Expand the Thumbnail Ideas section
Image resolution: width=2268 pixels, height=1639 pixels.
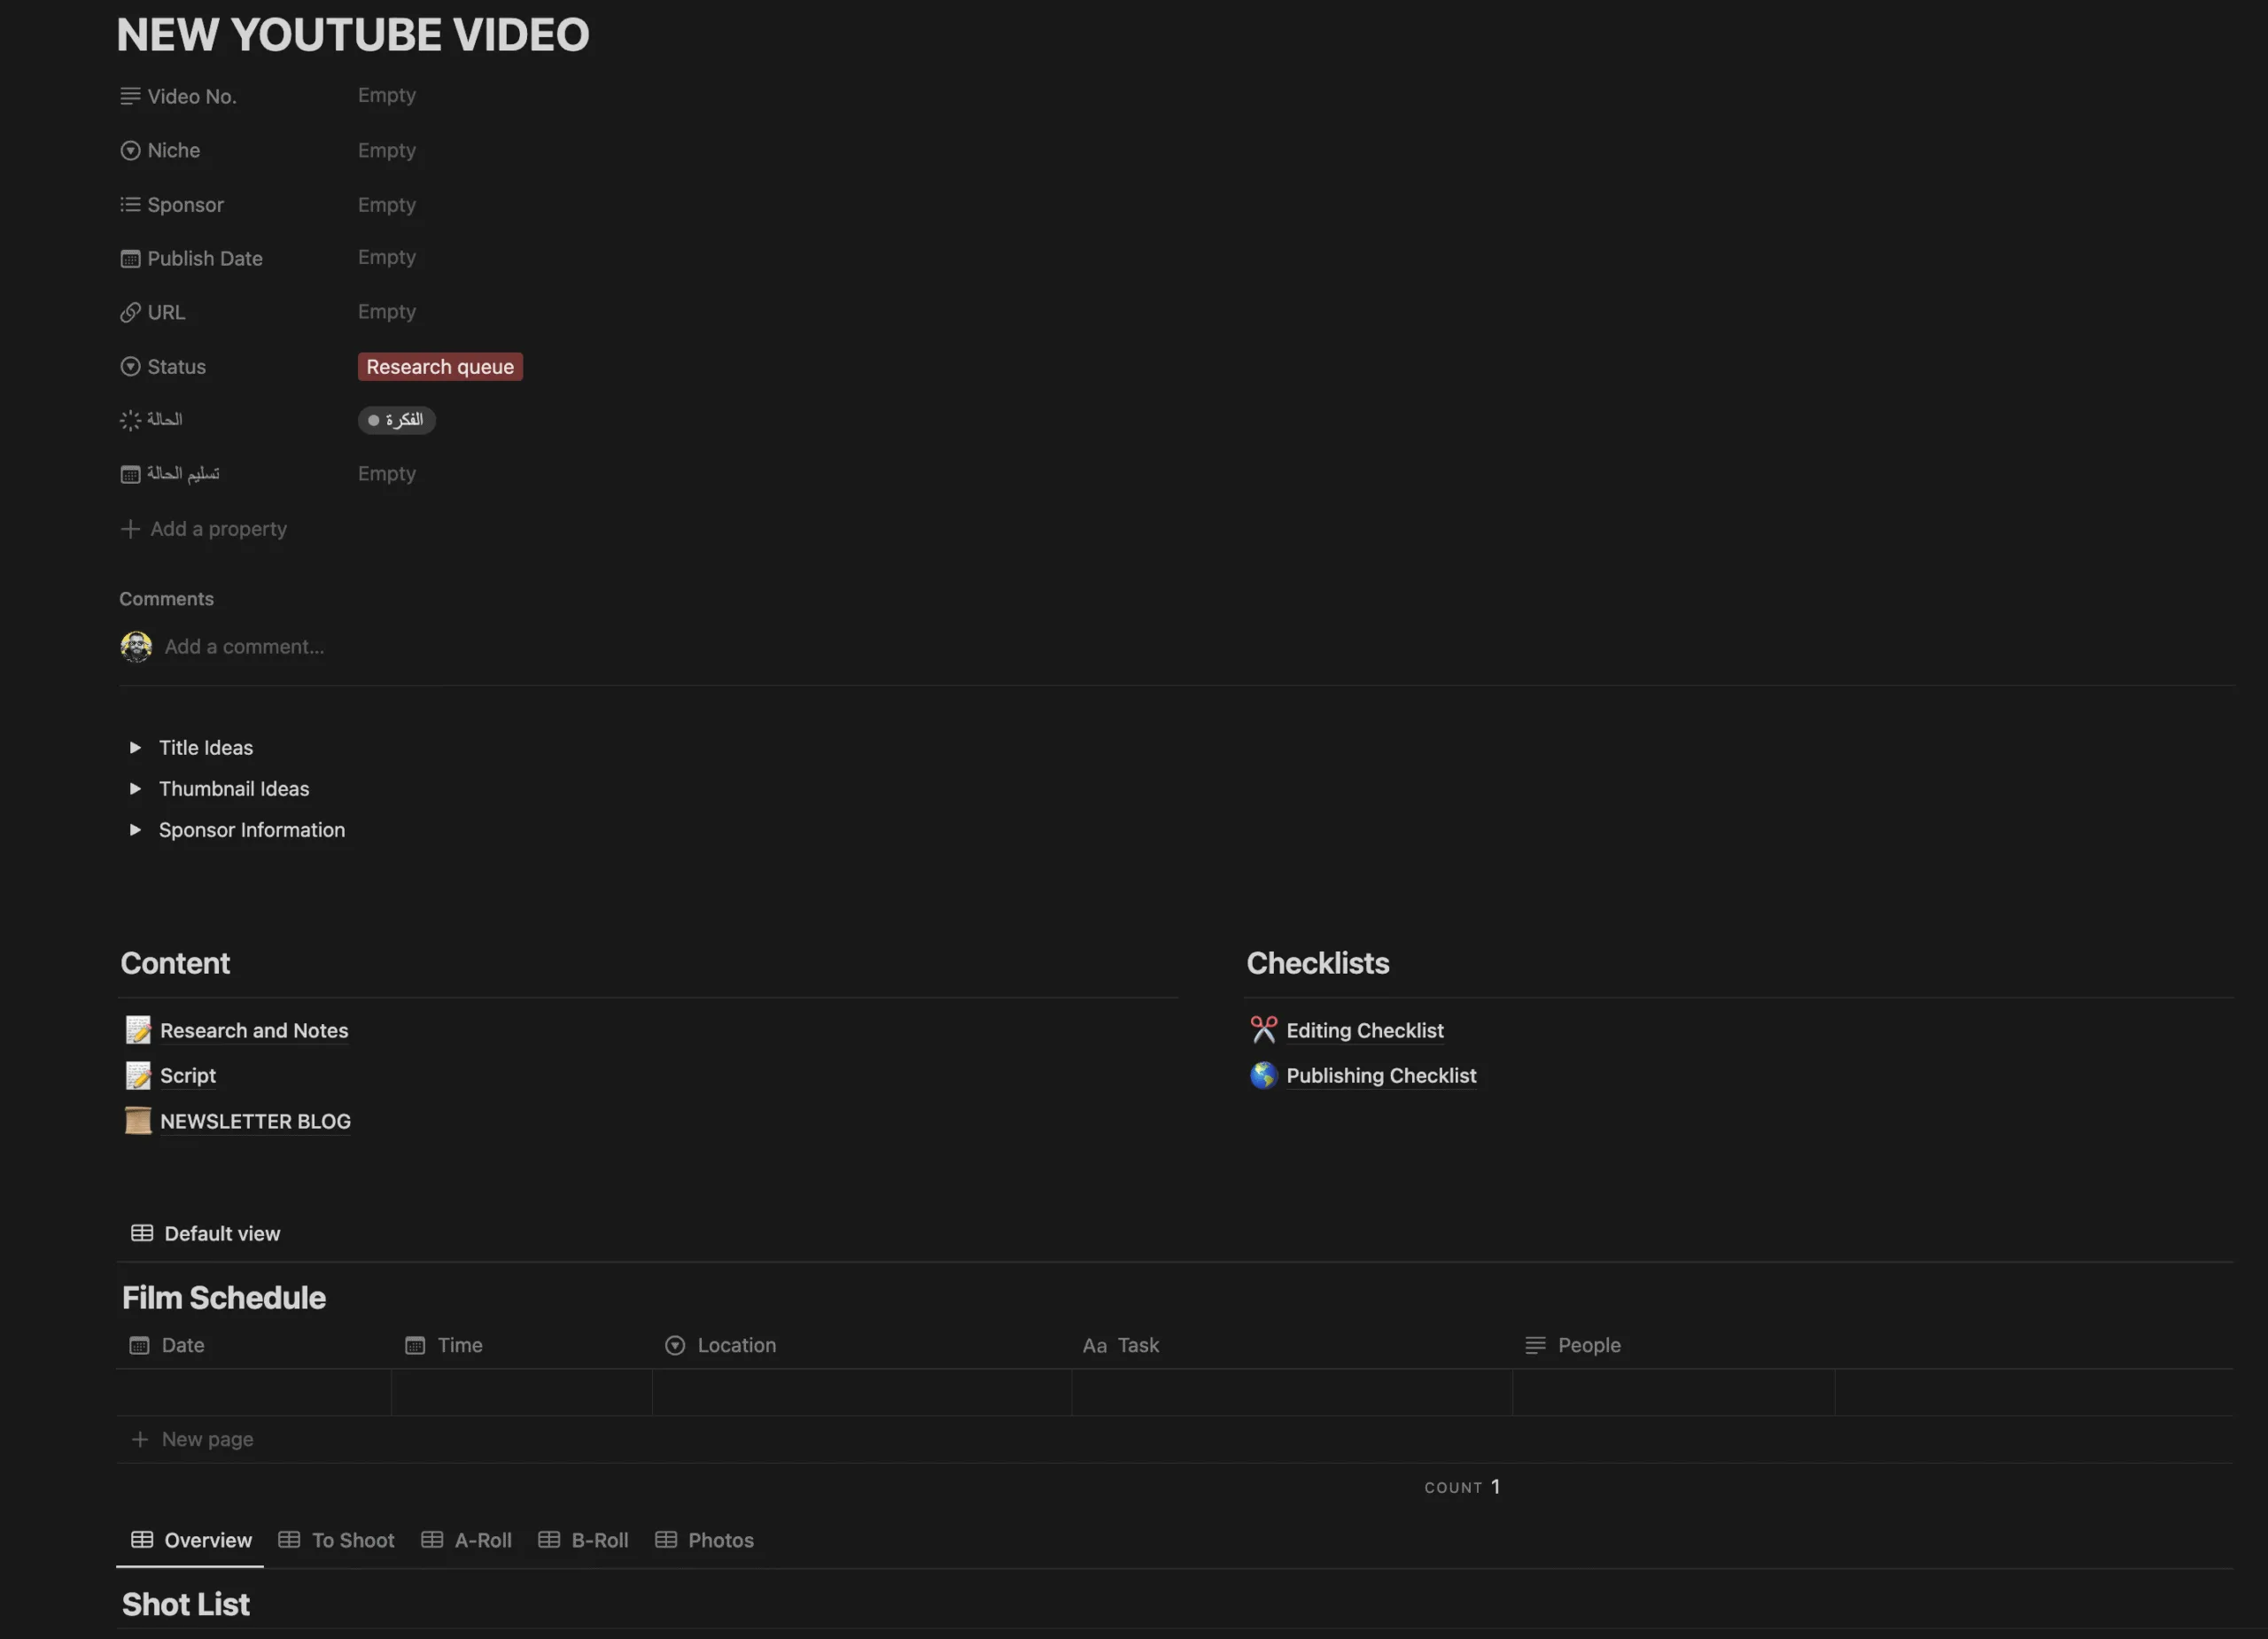coord(135,788)
